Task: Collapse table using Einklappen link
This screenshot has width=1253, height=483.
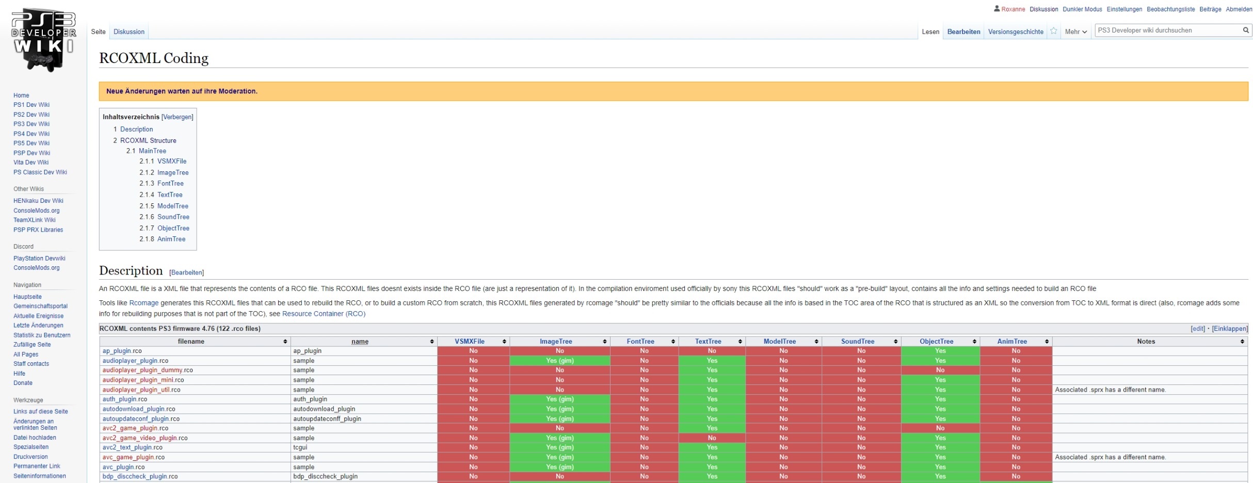Action: (x=1229, y=329)
